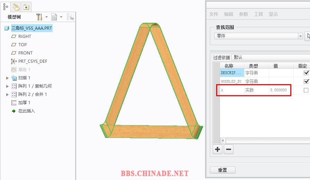Click the tree show list icon

[54, 17]
